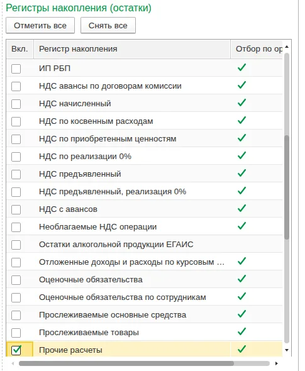Click green checkmark in ИП РБП row
The width and height of the screenshot is (305, 371).
242,67
